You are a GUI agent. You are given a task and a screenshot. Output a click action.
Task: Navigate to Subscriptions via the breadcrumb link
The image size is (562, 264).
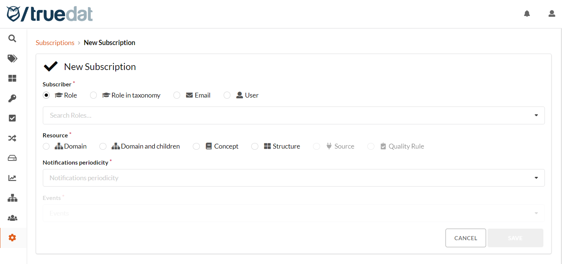(x=55, y=42)
